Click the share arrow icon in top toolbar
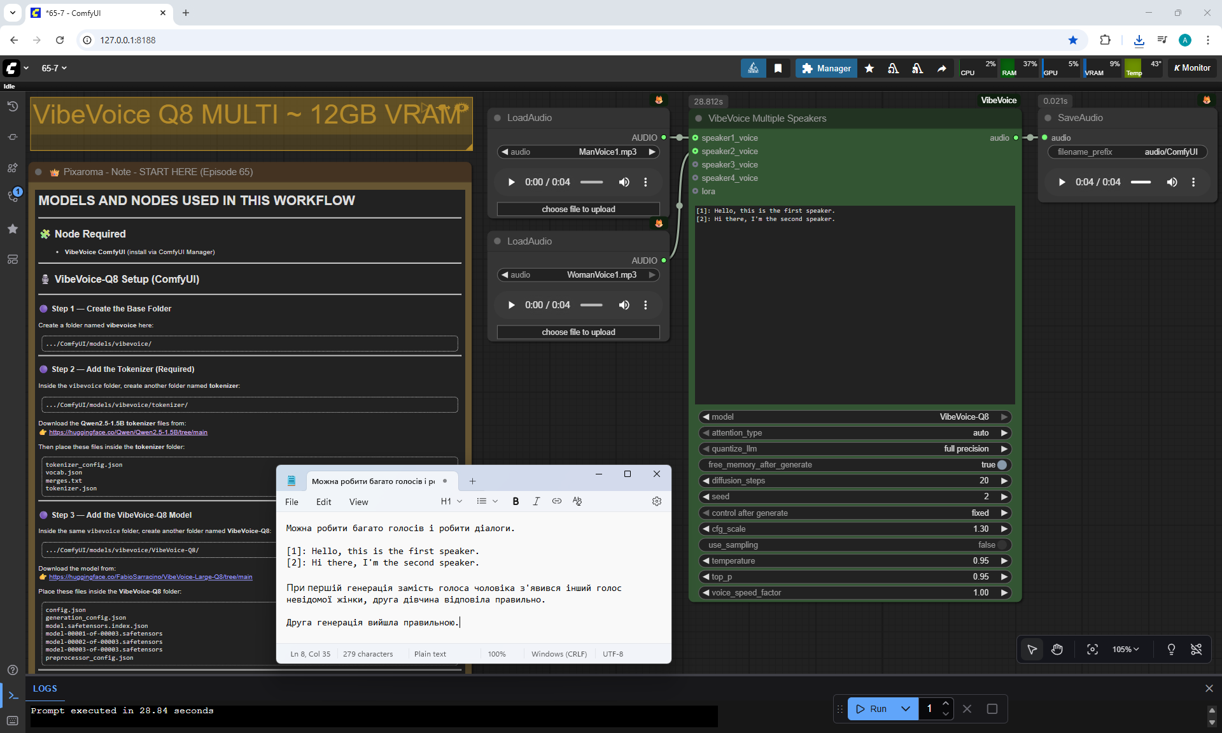This screenshot has width=1222, height=733. pos(941,68)
